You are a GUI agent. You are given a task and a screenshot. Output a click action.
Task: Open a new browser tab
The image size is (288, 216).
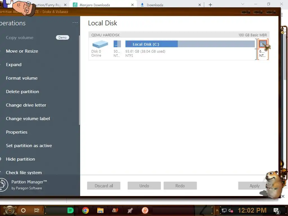click(x=210, y=5)
